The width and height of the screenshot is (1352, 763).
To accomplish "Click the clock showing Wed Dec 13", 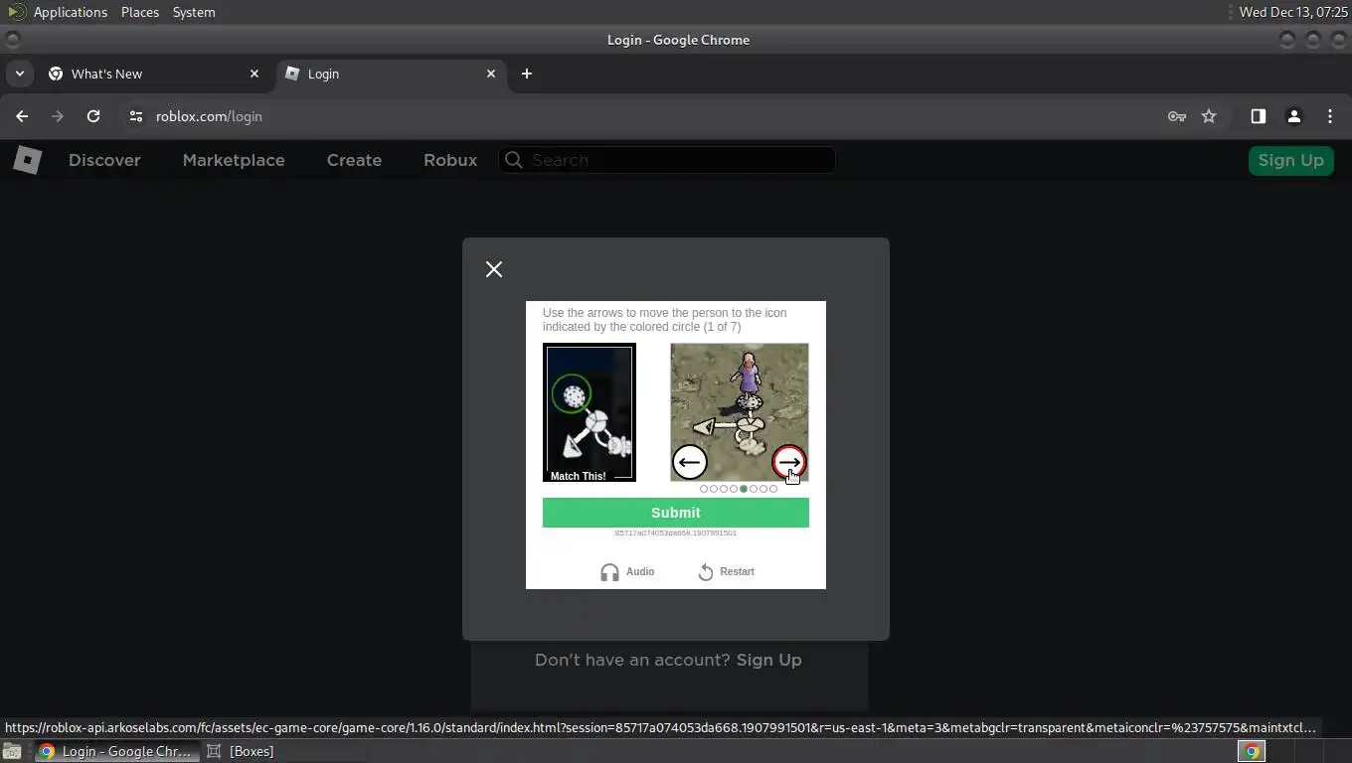I will [x=1293, y=12].
